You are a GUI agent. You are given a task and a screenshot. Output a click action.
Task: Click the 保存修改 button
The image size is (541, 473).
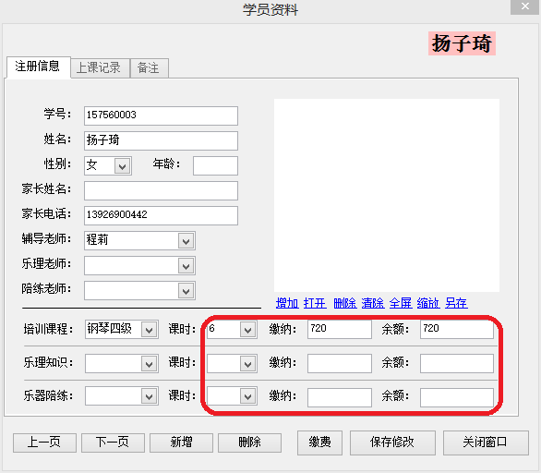tap(392, 443)
